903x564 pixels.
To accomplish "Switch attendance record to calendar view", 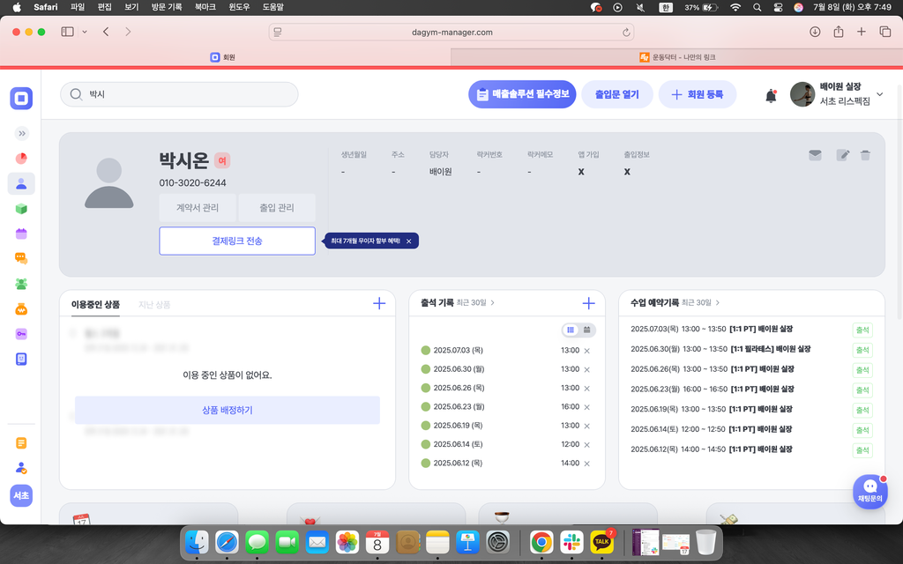I will pyautogui.click(x=587, y=330).
